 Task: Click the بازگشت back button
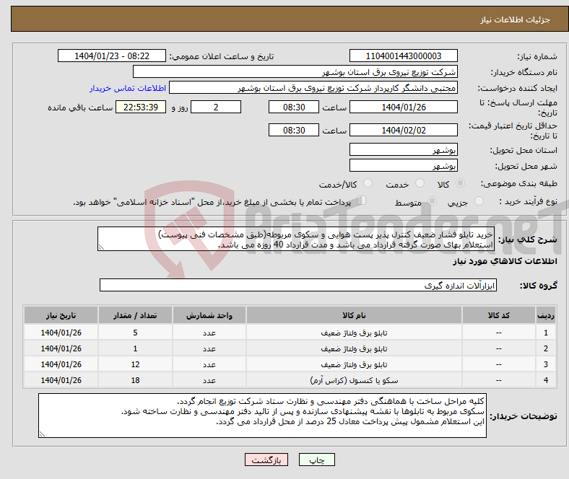[266, 460]
